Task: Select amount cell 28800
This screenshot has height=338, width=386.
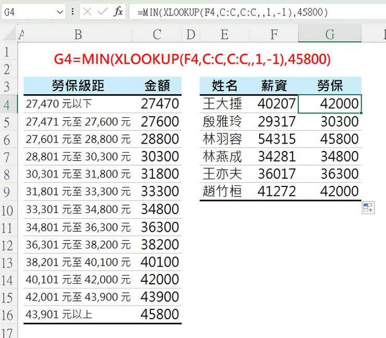Action: (x=157, y=139)
